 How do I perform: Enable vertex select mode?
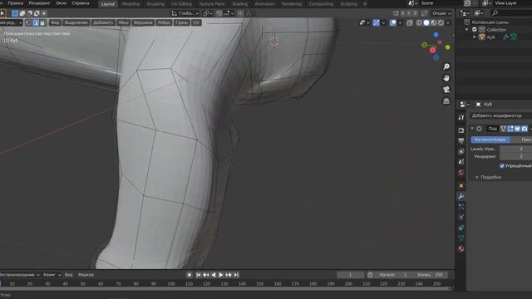click(28, 22)
